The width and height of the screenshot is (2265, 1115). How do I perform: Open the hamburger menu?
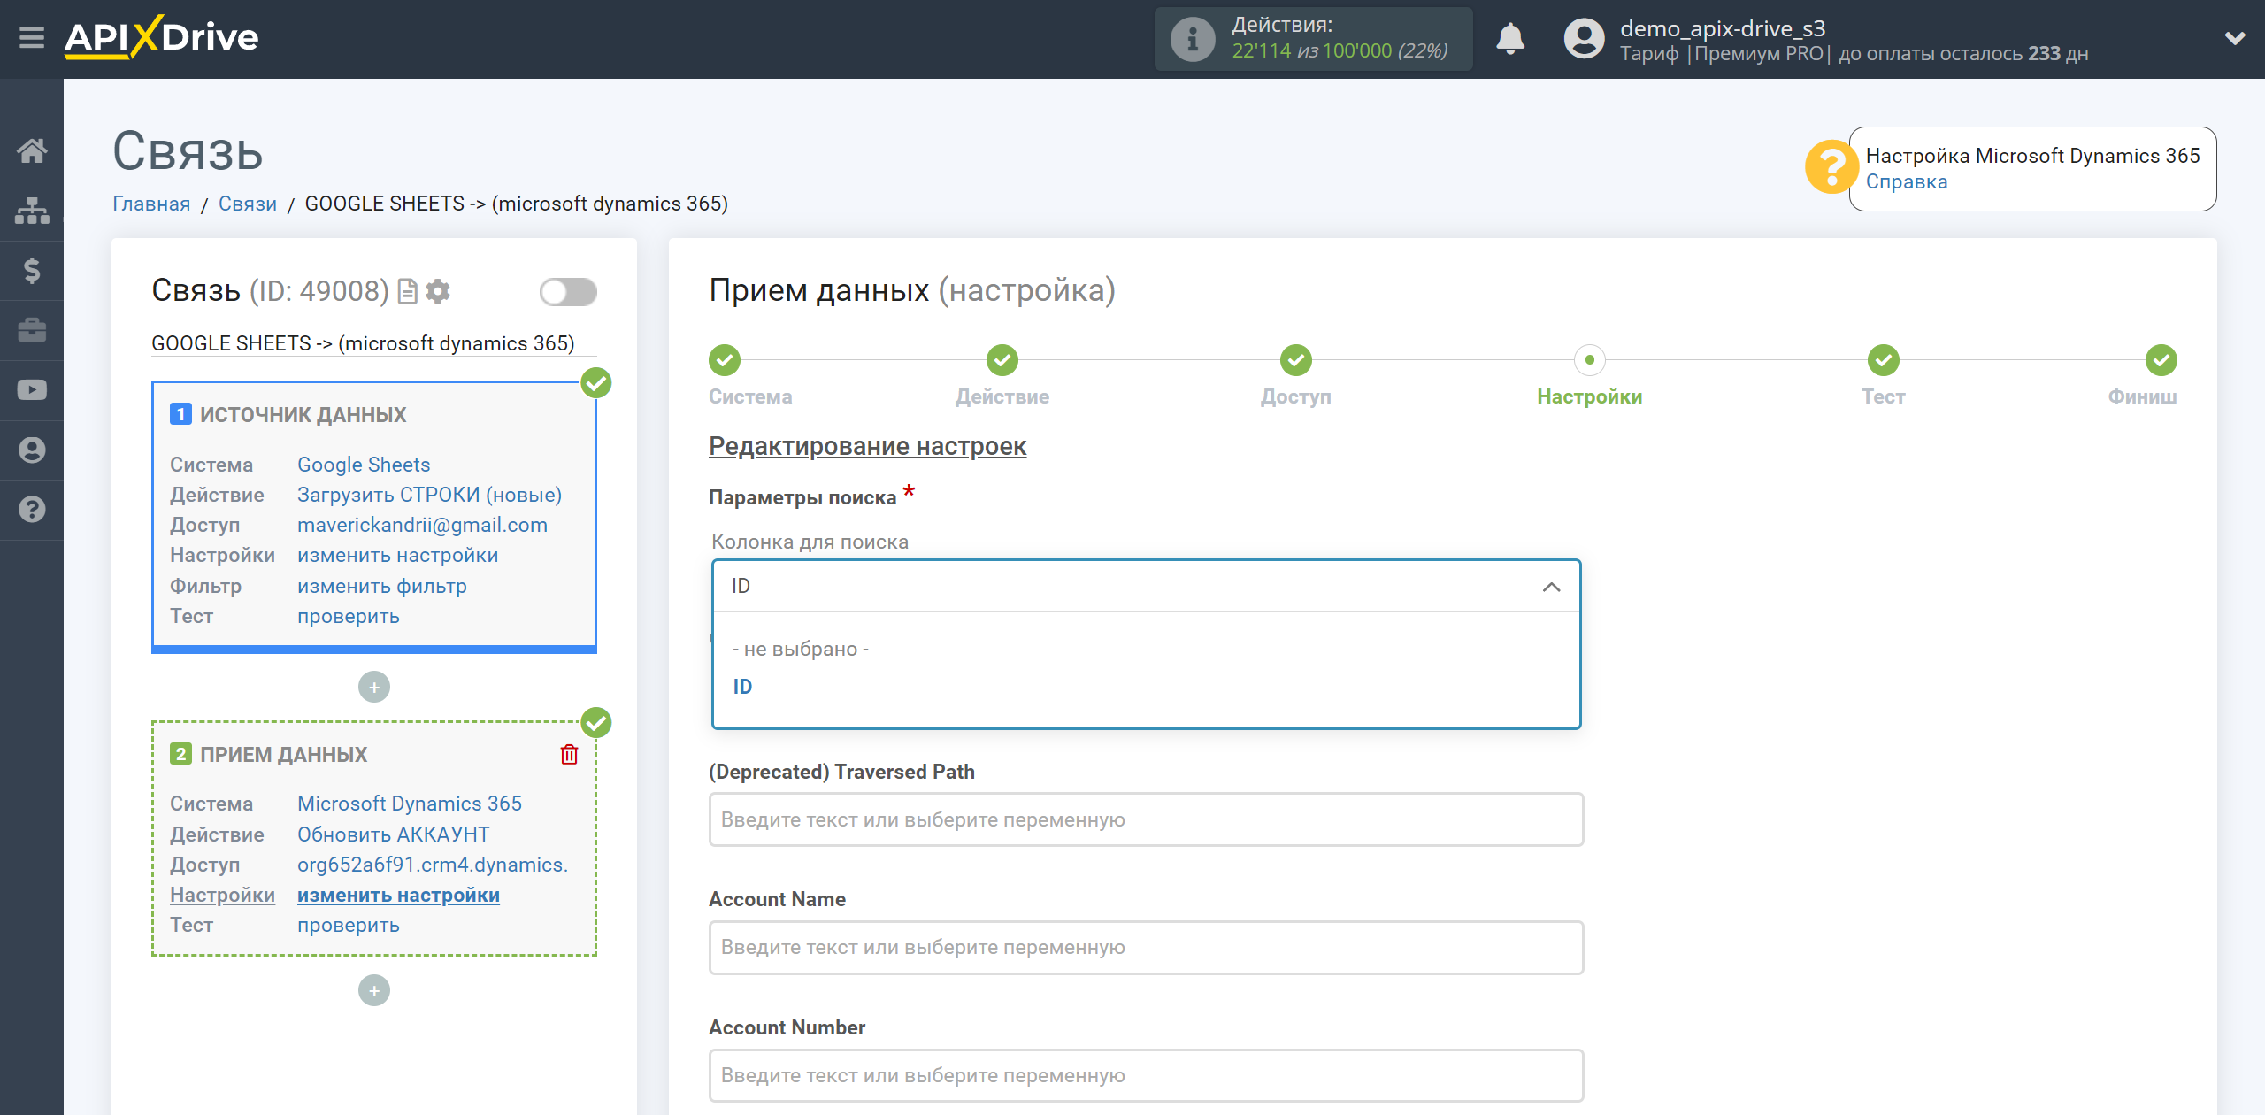pos(32,38)
